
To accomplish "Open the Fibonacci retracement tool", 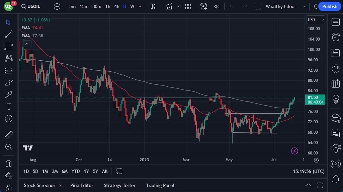I will (9, 46).
